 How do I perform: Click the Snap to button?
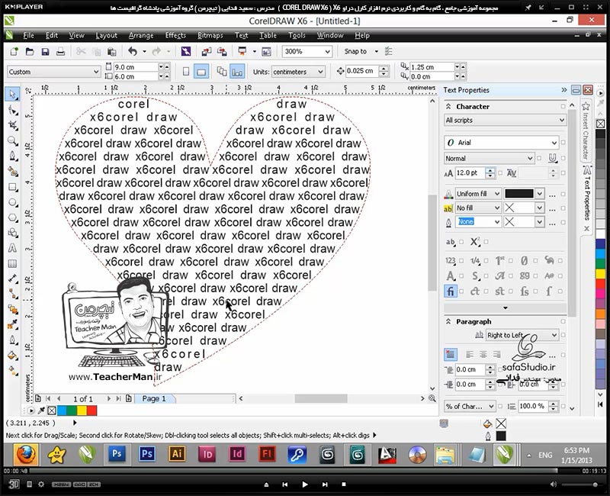pyautogui.click(x=355, y=51)
